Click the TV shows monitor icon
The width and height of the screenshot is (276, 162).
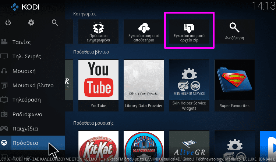tap(4, 56)
